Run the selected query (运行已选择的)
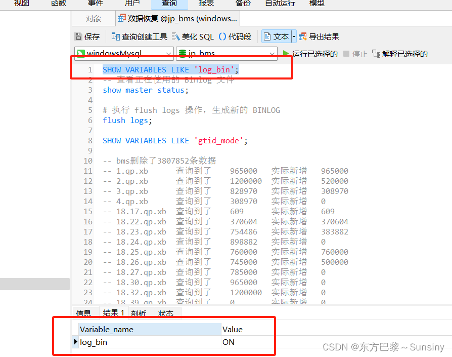 click(310, 54)
